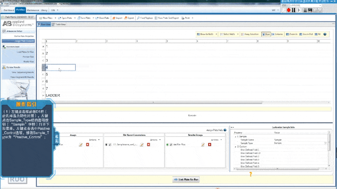
Task: Click Zoom In on plate grid
Action: coord(292,34)
